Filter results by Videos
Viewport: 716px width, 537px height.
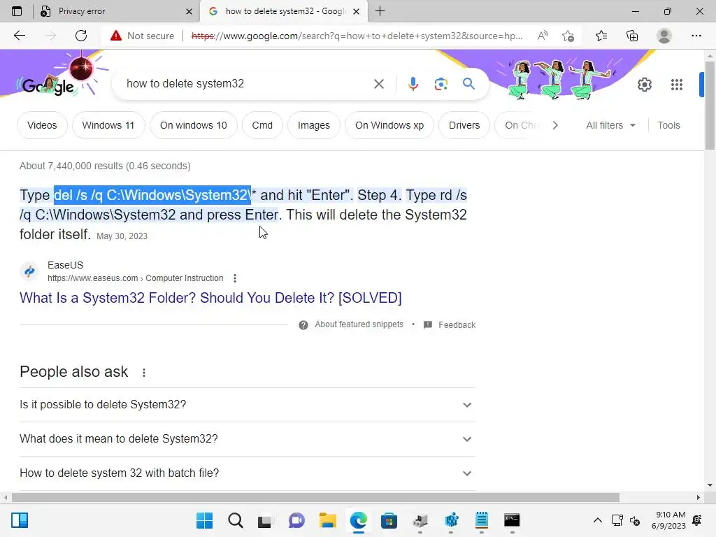(42, 125)
